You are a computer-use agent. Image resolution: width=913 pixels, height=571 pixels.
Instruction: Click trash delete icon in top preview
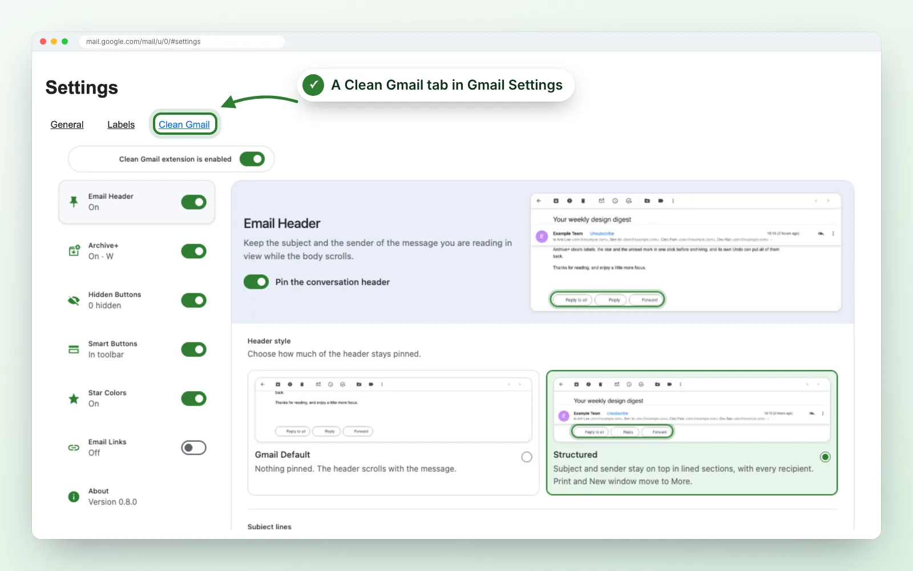point(583,201)
